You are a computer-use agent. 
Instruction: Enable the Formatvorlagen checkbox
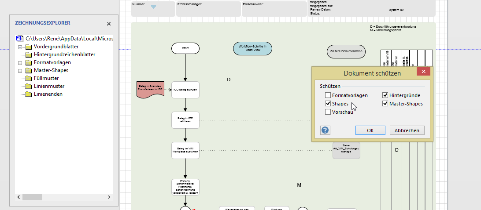coord(328,95)
